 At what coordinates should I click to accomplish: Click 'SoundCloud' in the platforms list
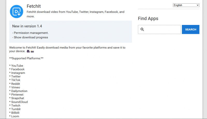19,102
